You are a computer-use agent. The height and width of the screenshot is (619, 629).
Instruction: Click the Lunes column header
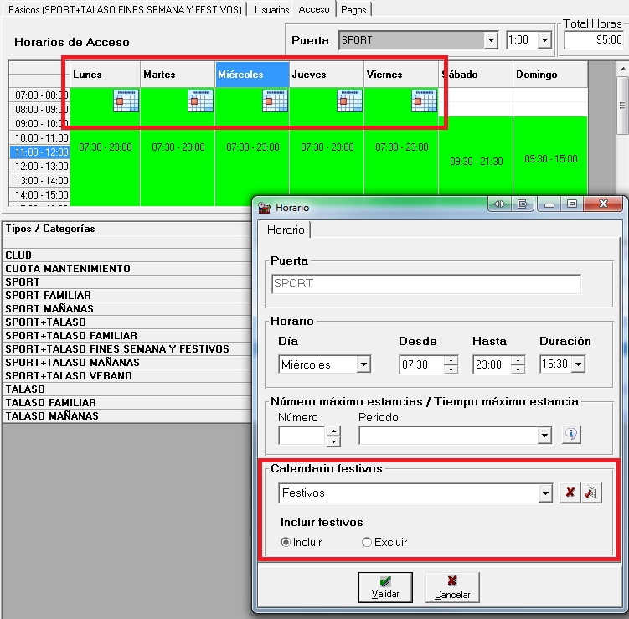pos(105,75)
